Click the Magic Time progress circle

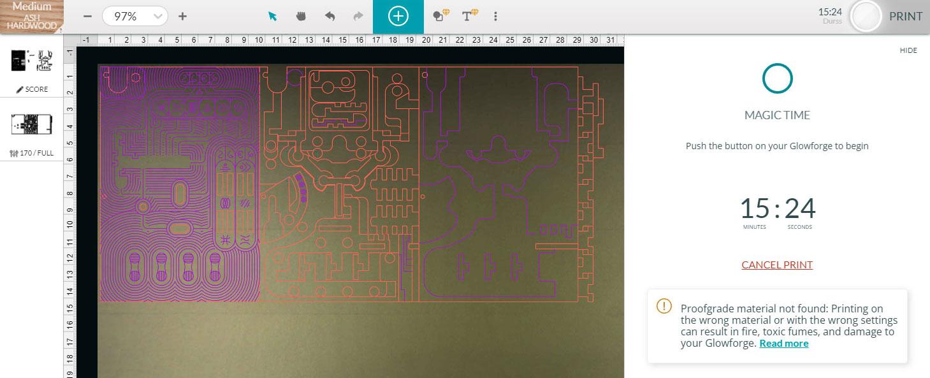tap(777, 79)
